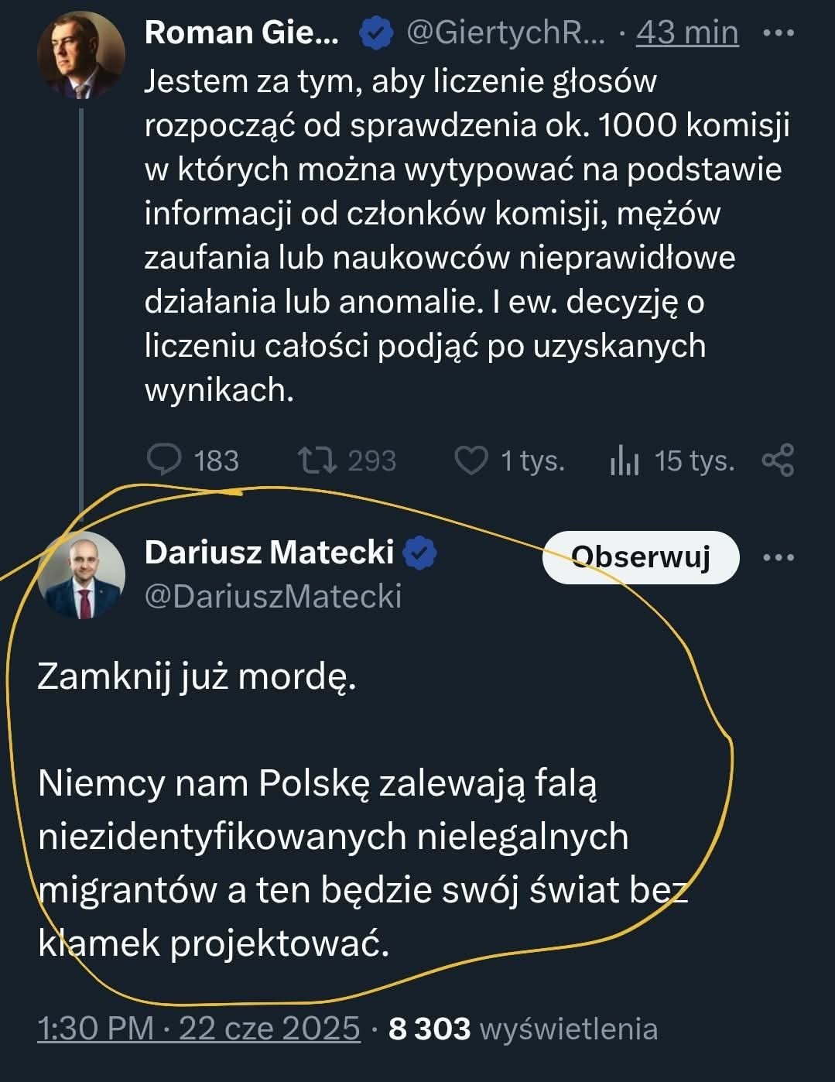Open the 1:30 PM · 22 cze 2025 timestamp
835x1082 pixels.
pyautogui.click(x=199, y=1029)
